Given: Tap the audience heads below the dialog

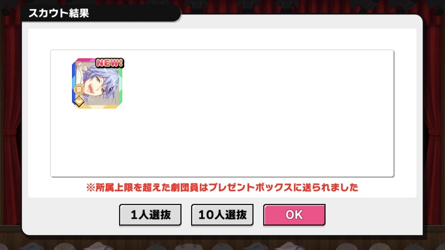Looking at the screenshot, I should click(222, 244).
